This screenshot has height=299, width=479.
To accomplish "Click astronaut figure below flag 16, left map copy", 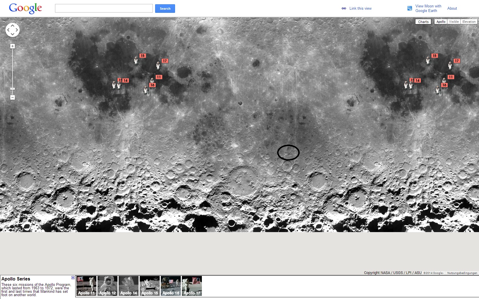I will (146, 90).
